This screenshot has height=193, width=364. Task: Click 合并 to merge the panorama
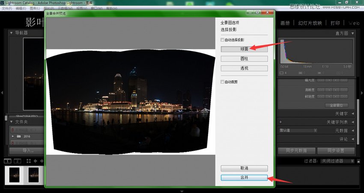coord(244,178)
